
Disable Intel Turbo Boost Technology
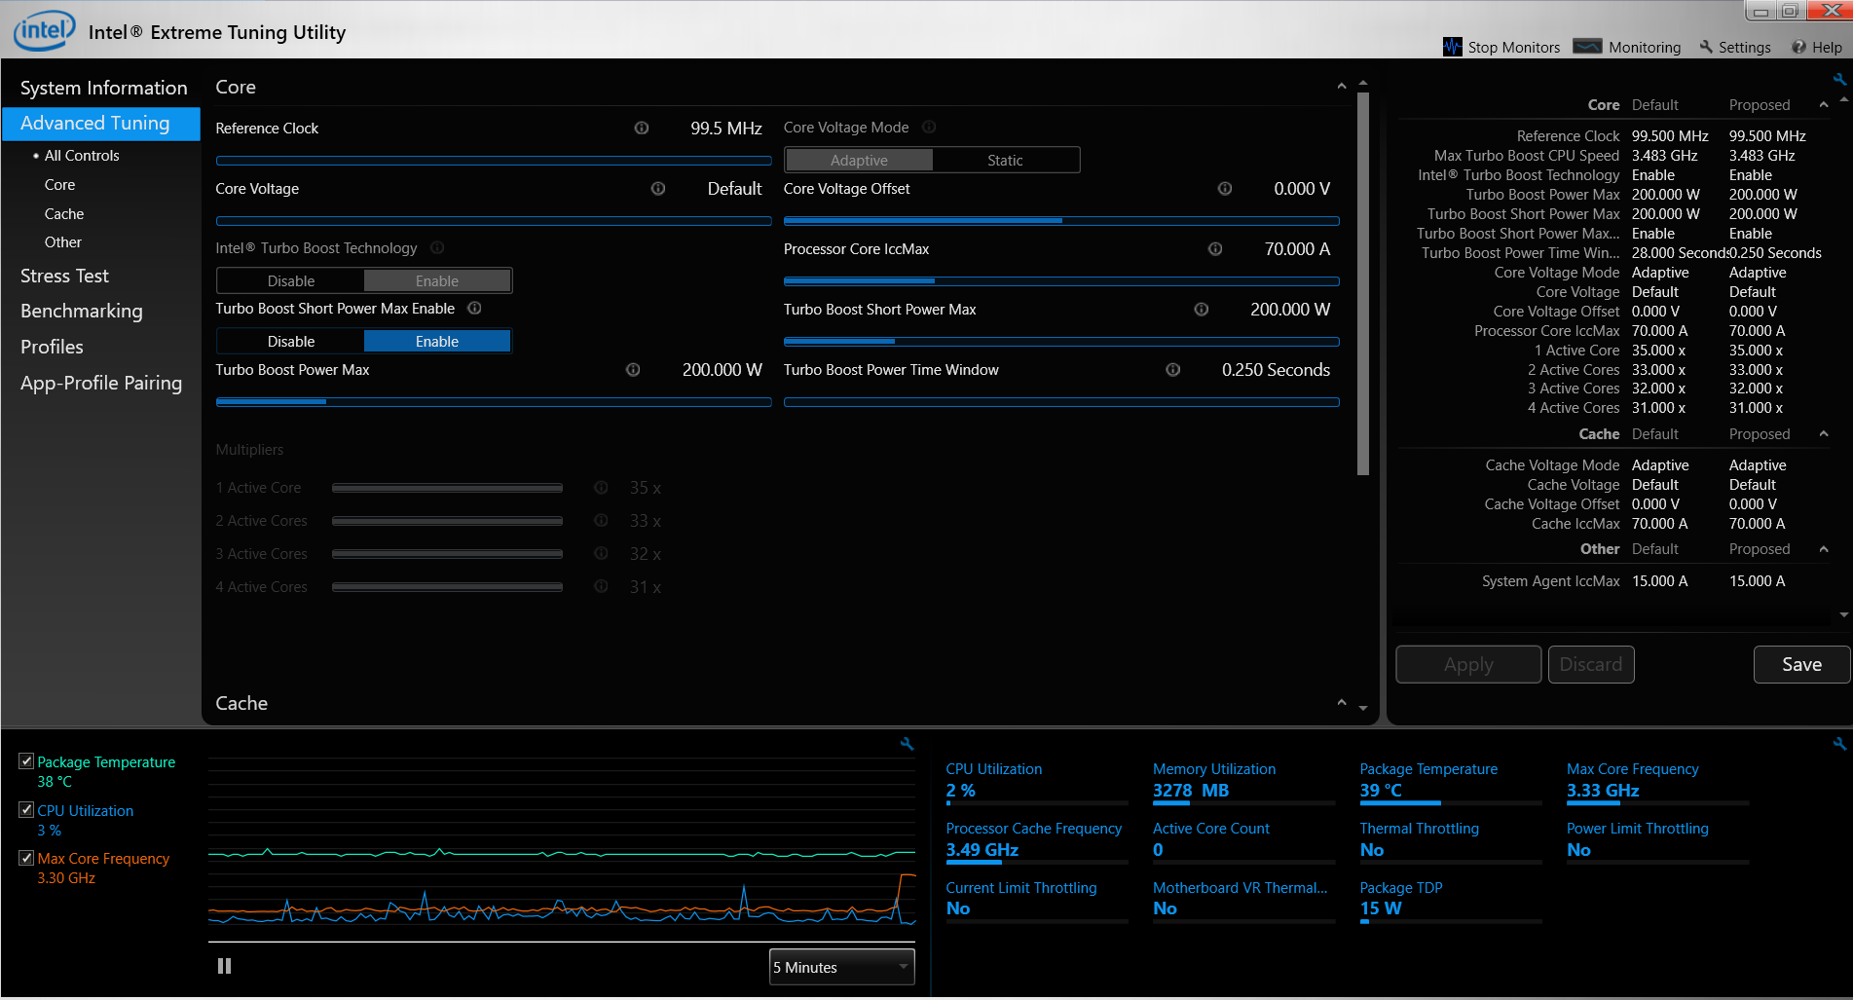coord(291,280)
